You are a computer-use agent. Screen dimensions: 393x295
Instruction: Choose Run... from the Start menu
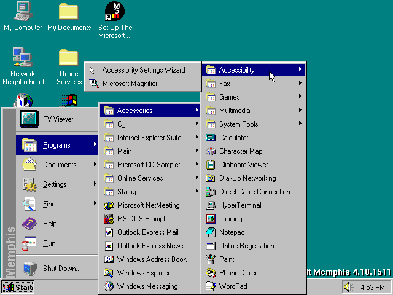pos(57,243)
